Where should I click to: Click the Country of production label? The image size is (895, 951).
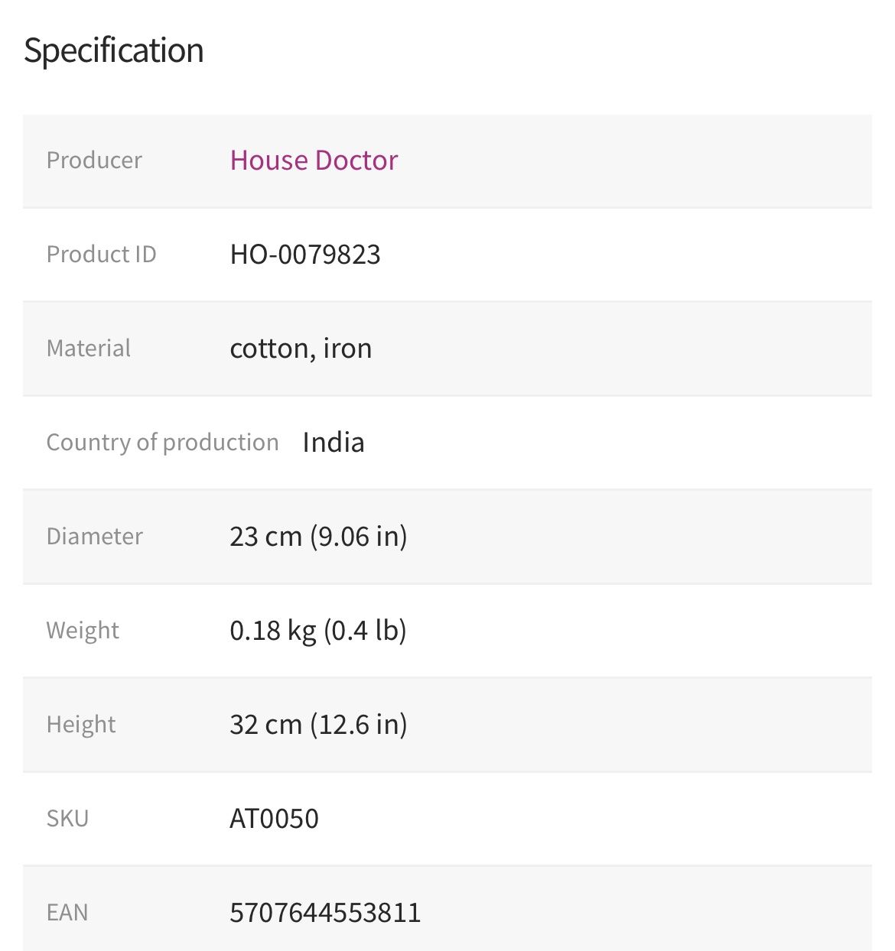coord(162,443)
